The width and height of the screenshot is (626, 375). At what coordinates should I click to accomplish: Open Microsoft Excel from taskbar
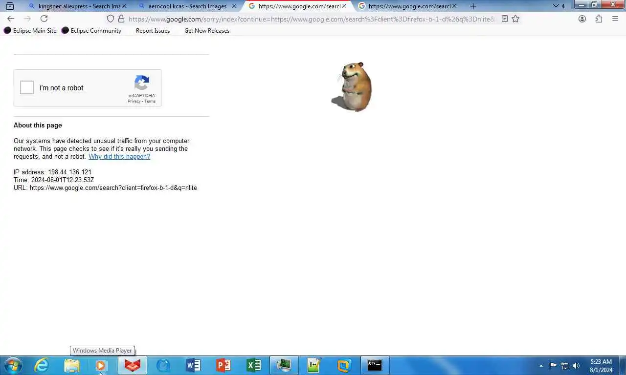254,365
